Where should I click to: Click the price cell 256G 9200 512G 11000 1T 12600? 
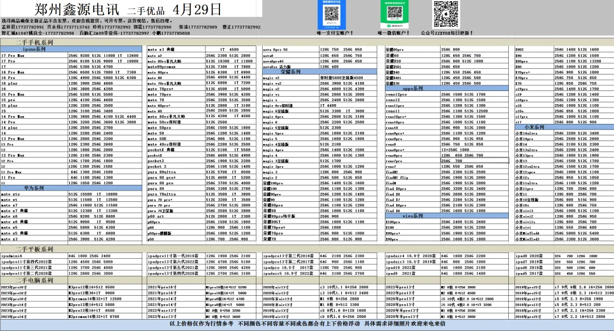click(x=105, y=56)
